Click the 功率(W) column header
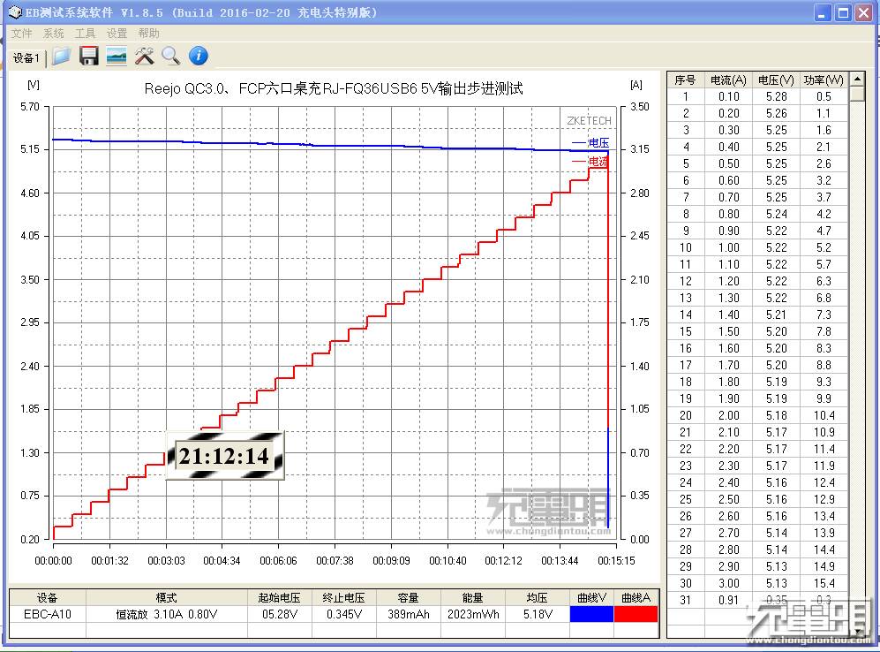Viewport: 880px width, 652px height. click(x=824, y=80)
